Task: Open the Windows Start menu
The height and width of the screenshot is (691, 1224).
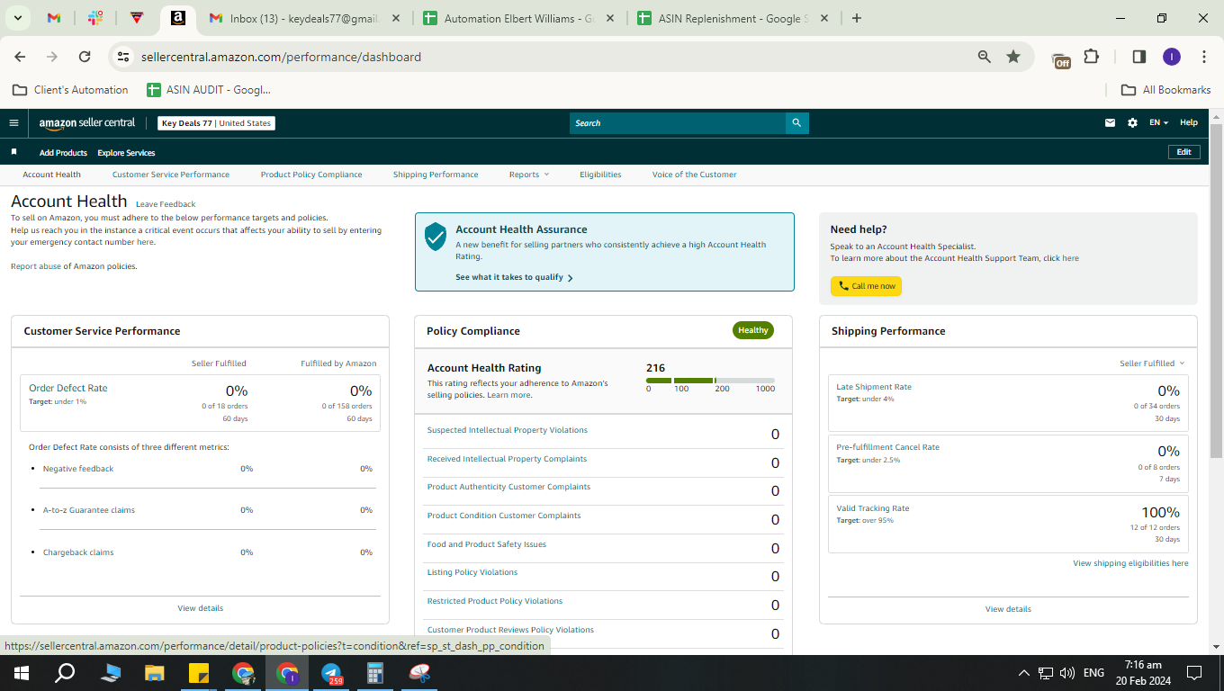Action: (20, 673)
